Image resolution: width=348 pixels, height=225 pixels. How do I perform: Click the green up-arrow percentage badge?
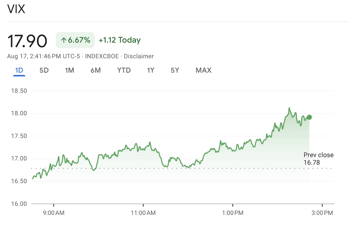75,40
